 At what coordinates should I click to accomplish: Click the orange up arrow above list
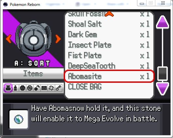(x=109, y=14)
